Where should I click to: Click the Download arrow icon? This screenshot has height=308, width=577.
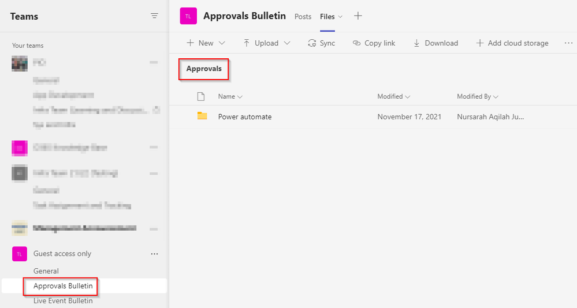pyautogui.click(x=416, y=43)
